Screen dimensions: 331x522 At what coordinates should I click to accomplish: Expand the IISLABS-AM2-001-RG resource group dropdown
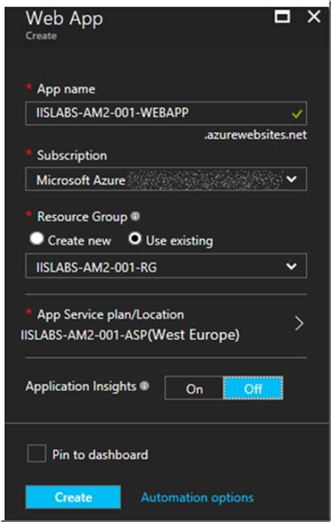291,266
